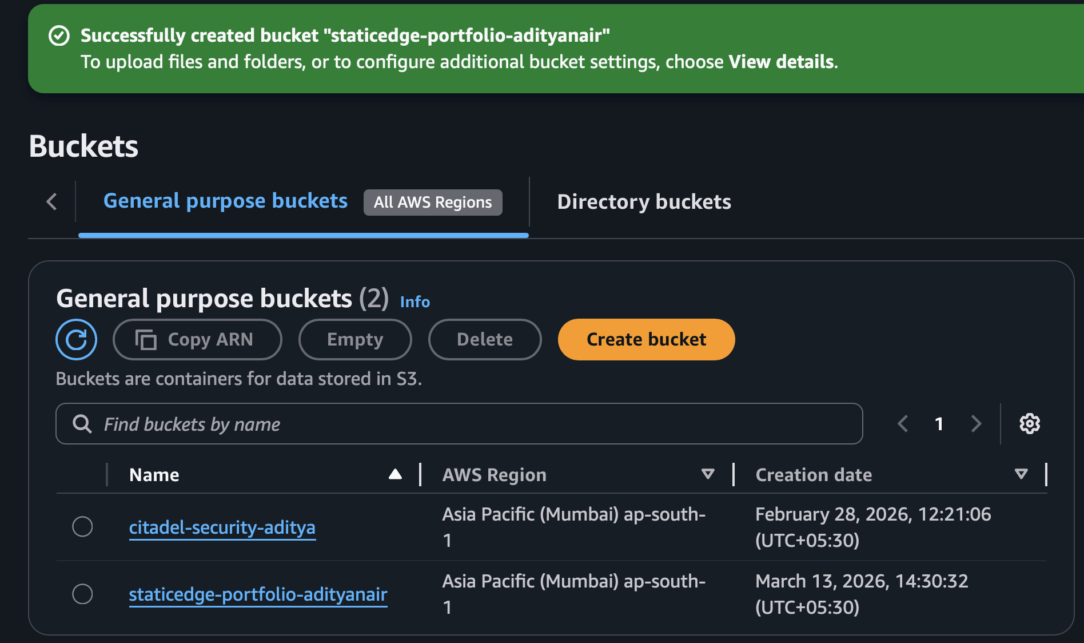The image size is (1084, 643).
Task: Select the General purpose buckets tab
Action: (x=225, y=201)
